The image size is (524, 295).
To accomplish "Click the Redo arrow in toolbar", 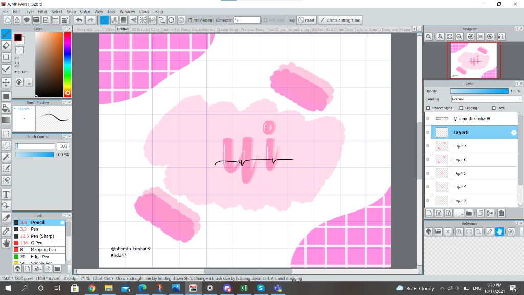I will [x=90, y=20].
